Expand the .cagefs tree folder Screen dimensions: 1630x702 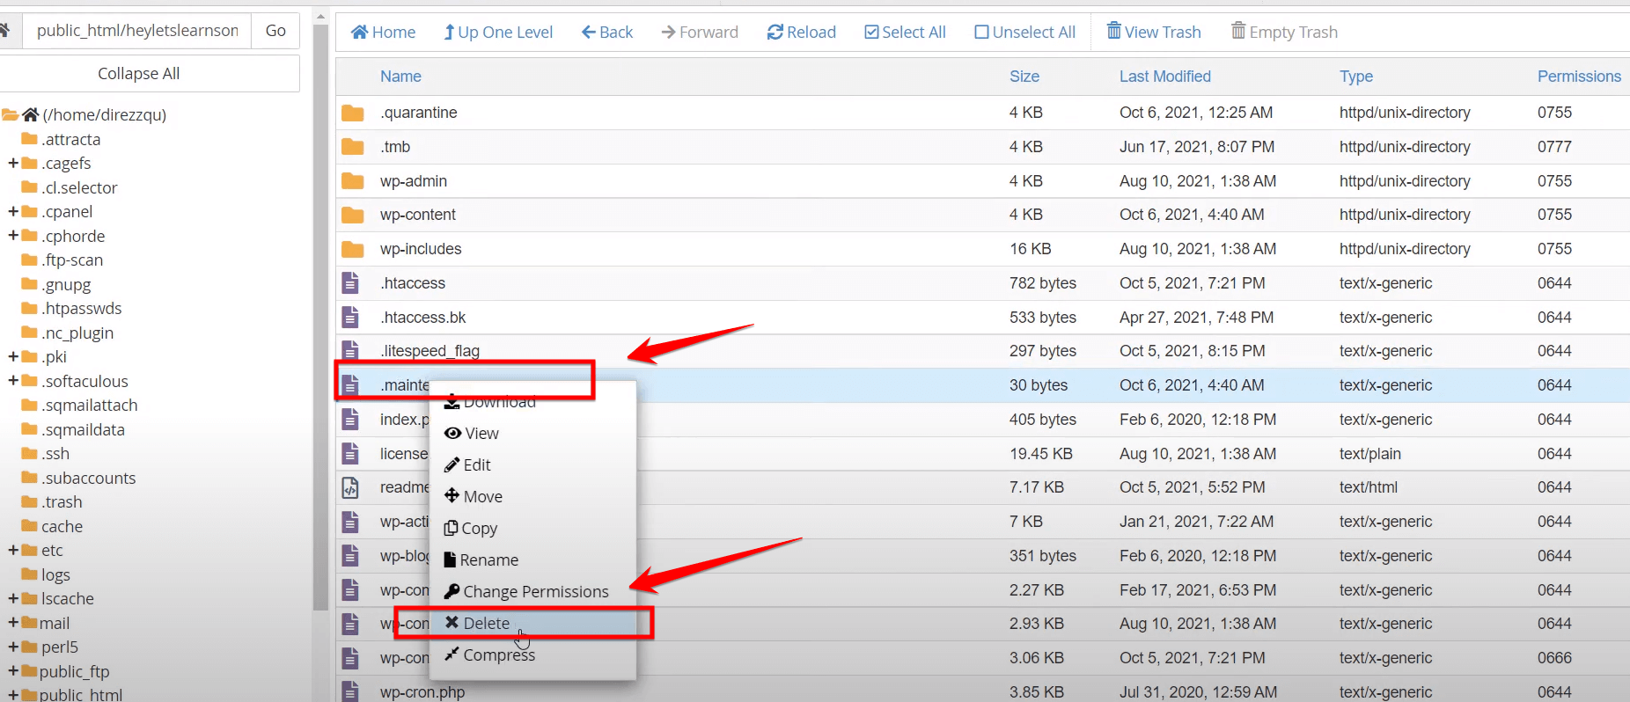point(13,164)
